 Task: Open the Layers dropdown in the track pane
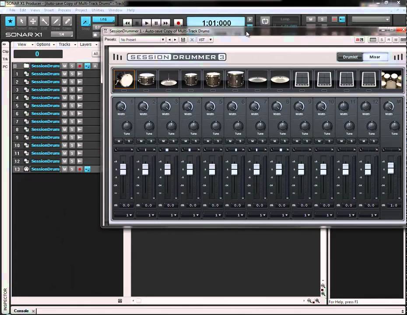point(88,44)
